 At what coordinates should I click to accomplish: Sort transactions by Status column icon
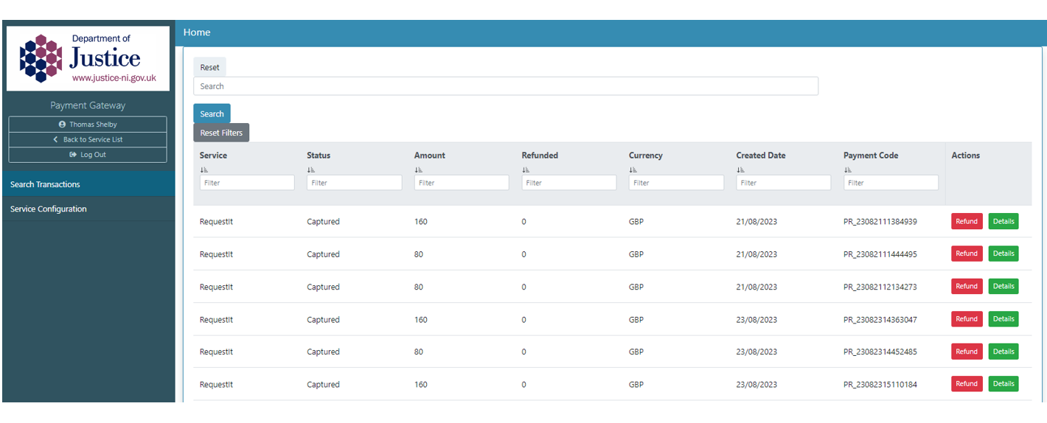[311, 169]
